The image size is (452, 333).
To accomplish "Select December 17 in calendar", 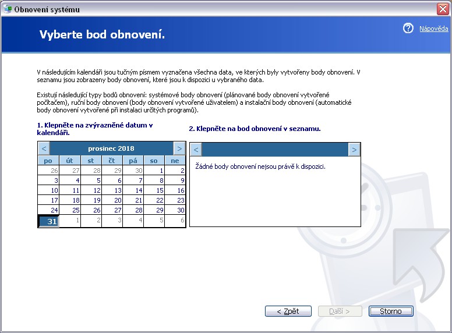I will pos(48,200).
